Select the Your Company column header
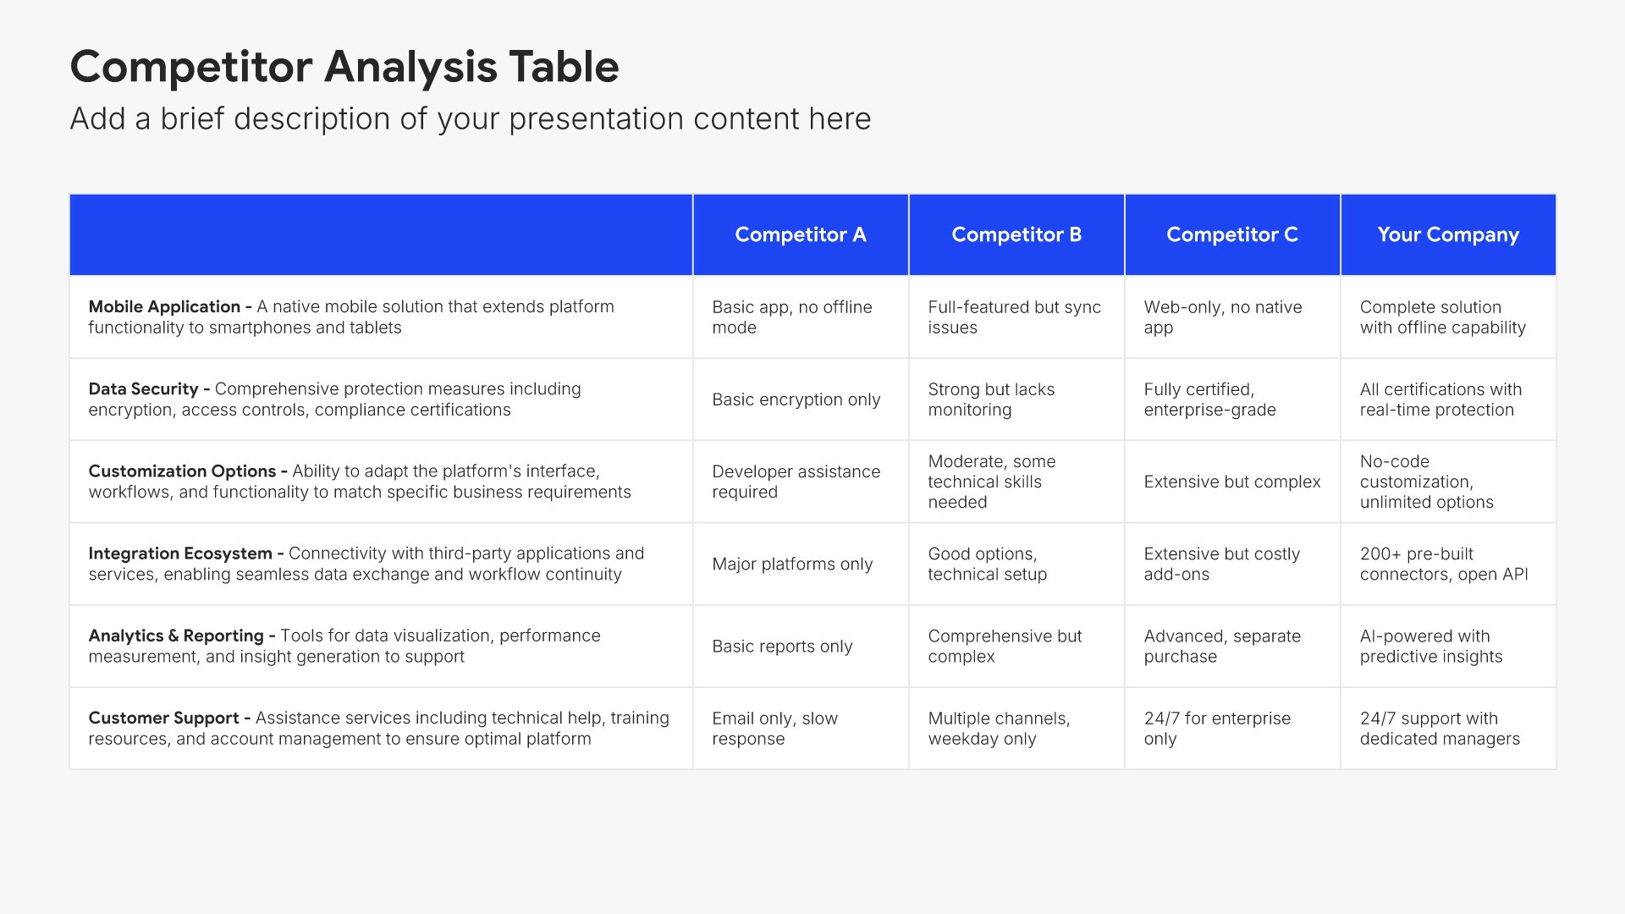The width and height of the screenshot is (1625, 914). click(x=1447, y=234)
